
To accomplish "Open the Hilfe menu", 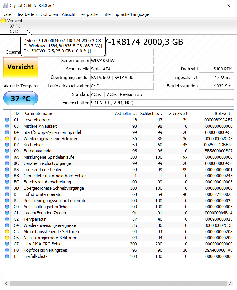I will tap(106, 14).
